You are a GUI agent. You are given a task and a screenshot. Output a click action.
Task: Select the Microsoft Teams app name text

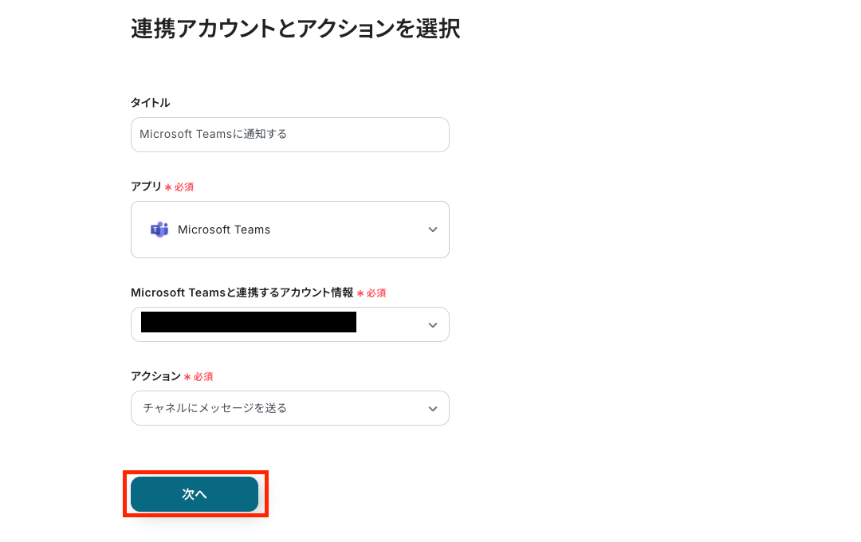[224, 230]
